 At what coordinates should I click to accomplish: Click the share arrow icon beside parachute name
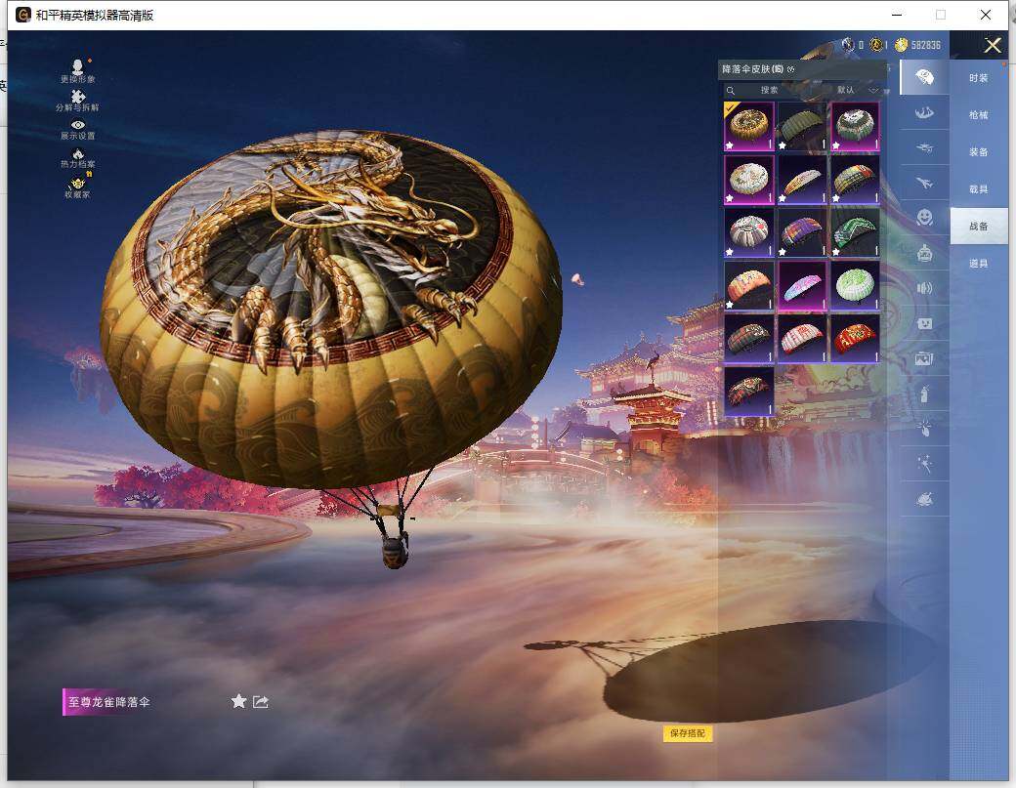pyautogui.click(x=261, y=701)
